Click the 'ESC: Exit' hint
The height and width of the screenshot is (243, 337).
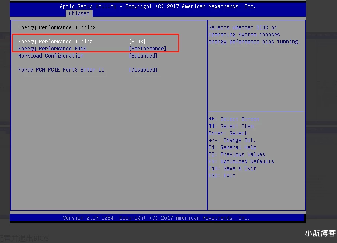pos(222,176)
